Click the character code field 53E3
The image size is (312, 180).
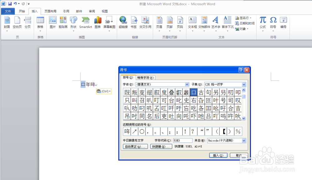pyautogui.click(x=183, y=141)
